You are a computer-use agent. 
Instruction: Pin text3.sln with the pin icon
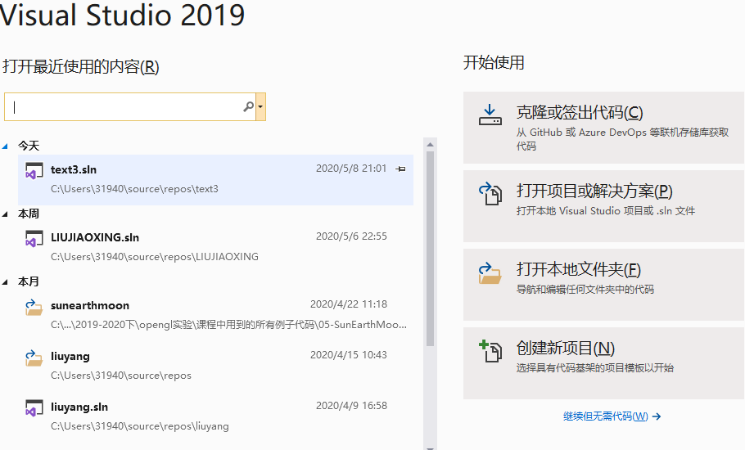point(400,169)
